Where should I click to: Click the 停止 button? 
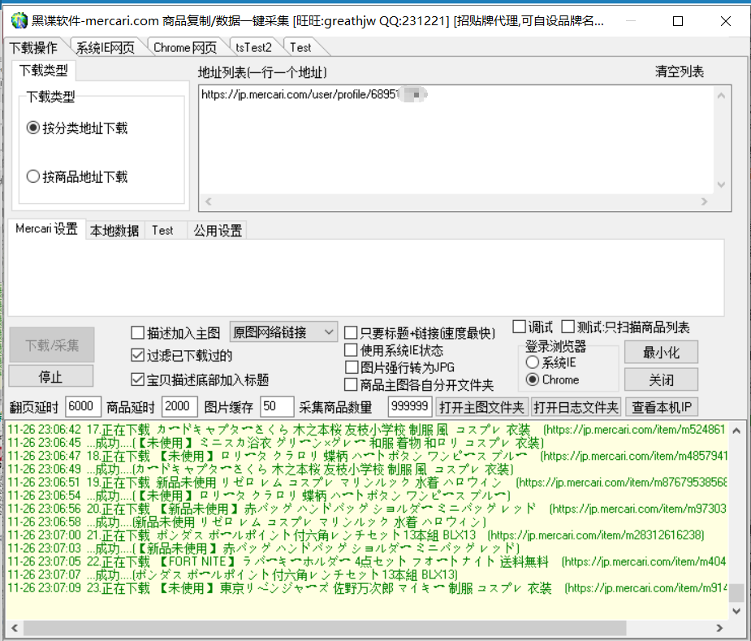coord(51,376)
